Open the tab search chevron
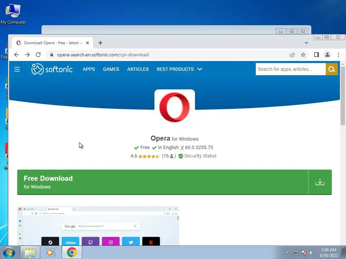 (x=306, y=43)
